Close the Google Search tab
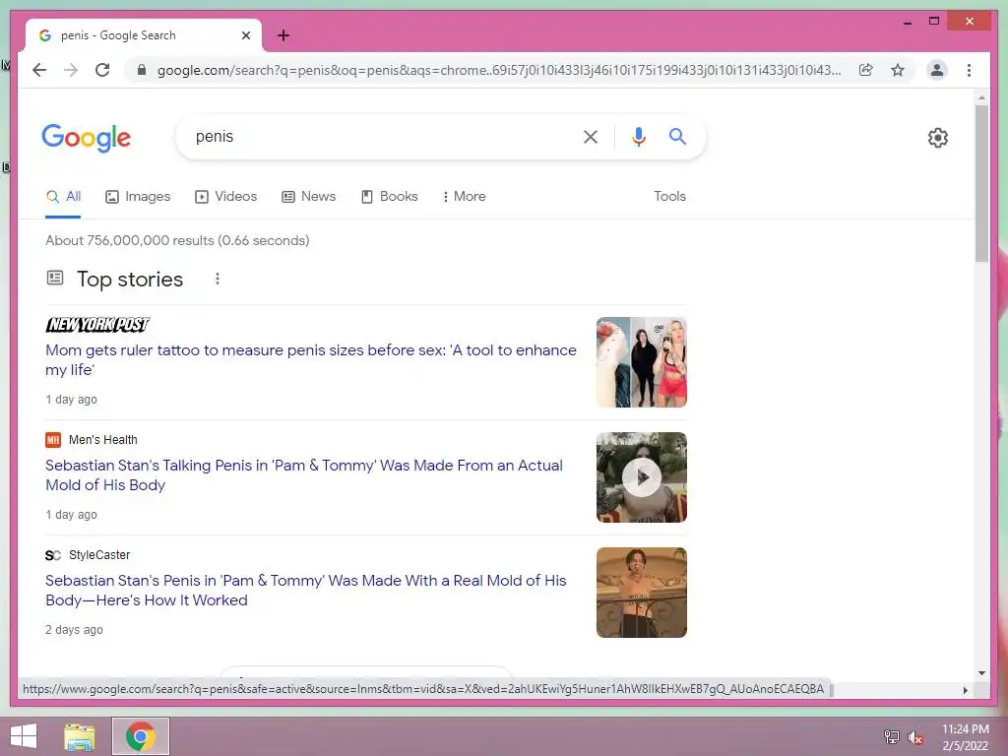The image size is (1008, 756). pyautogui.click(x=245, y=35)
